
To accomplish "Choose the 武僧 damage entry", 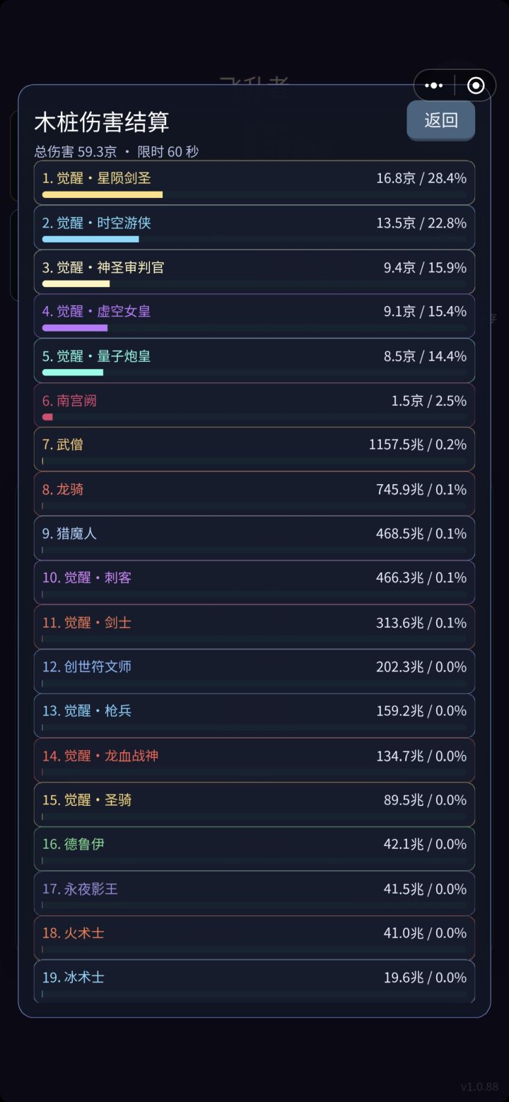I will click(255, 450).
